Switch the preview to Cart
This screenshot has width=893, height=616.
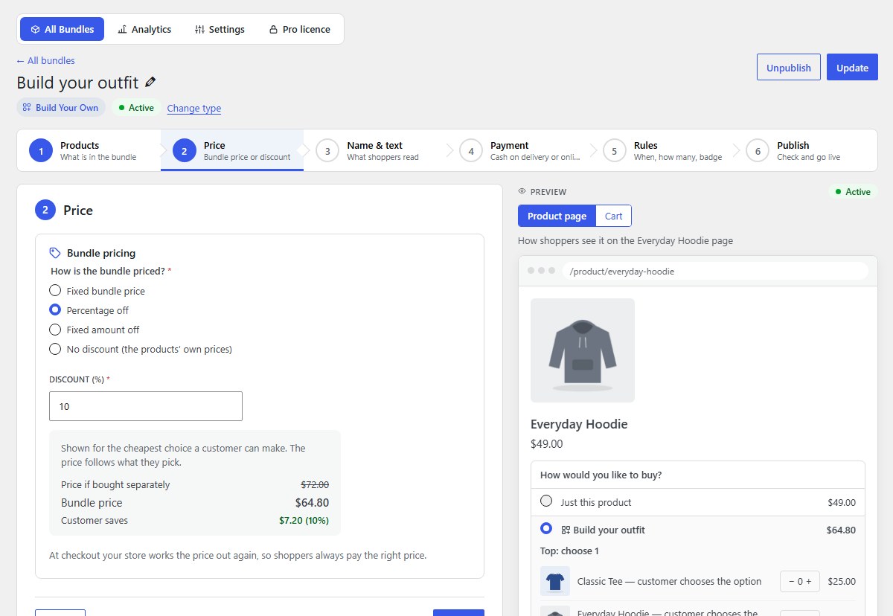614,216
